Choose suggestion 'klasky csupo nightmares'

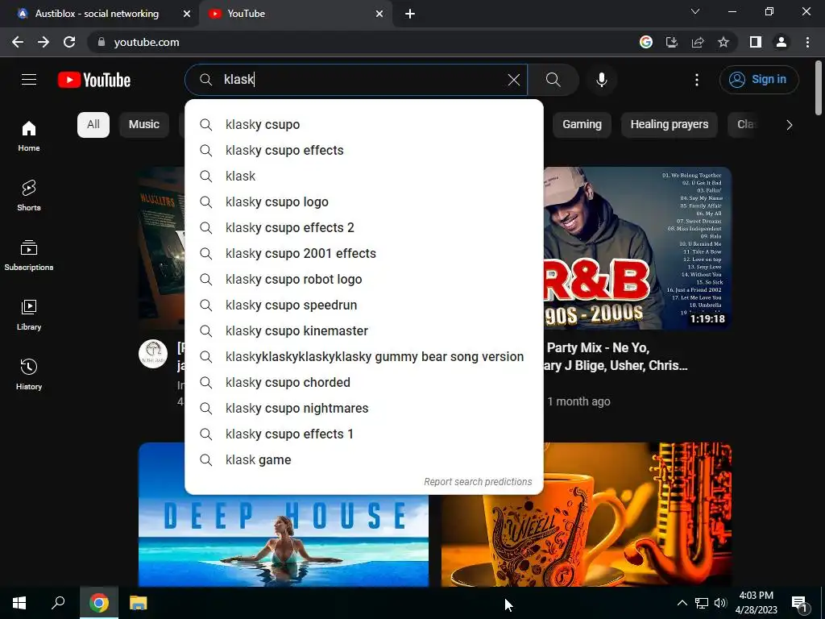click(x=364, y=409)
